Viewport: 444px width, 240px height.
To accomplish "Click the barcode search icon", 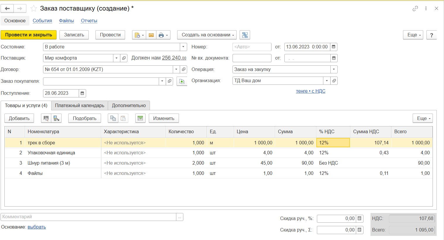I will (x=46, y=118).
